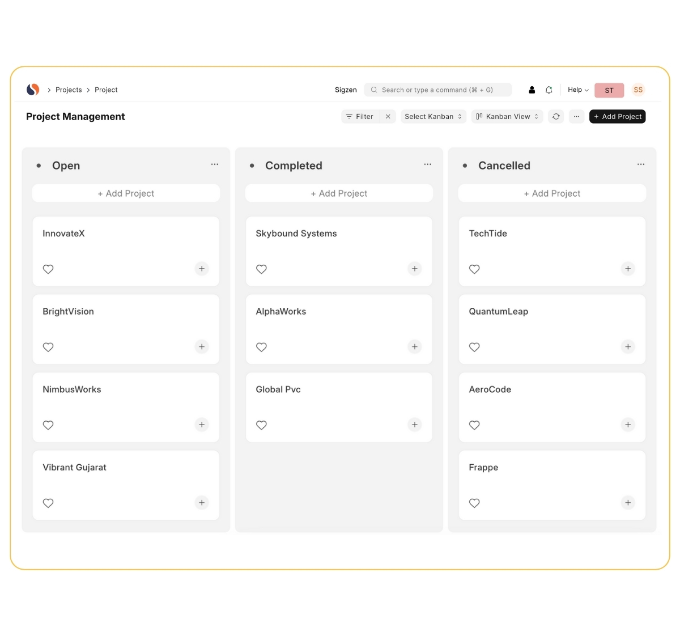Like the BrightVision project card
The width and height of the screenshot is (680, 636).
pos(48,347)
